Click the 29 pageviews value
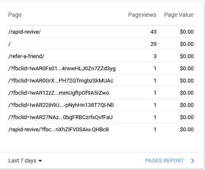 point(153,44)
